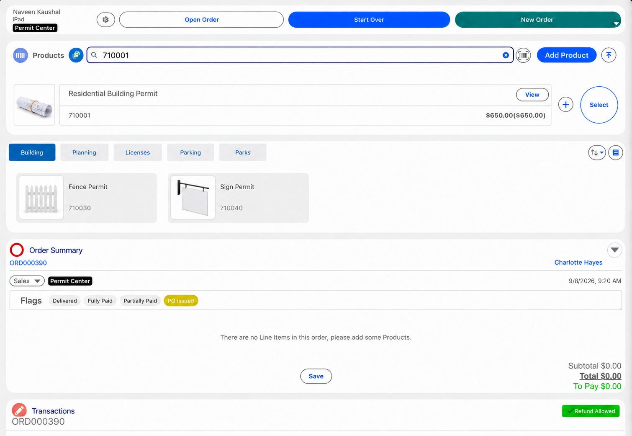The image size is (632, 436).
Task: Open the Parking category tab
Action: 190,152
